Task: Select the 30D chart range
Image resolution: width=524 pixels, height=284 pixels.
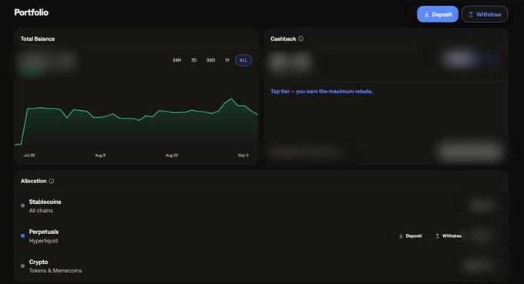Action: coord(210,60)
